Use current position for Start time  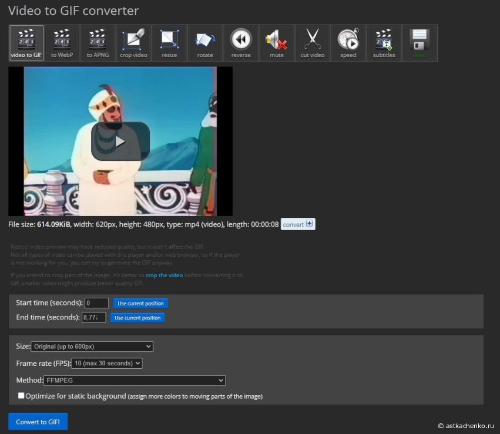[x=140, y=303]
